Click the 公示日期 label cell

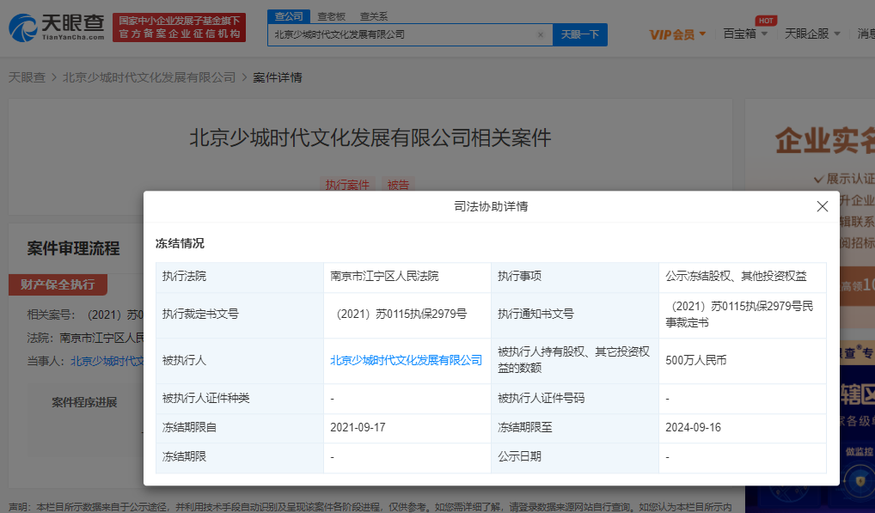pyautogui.click(x=575, y=458)
